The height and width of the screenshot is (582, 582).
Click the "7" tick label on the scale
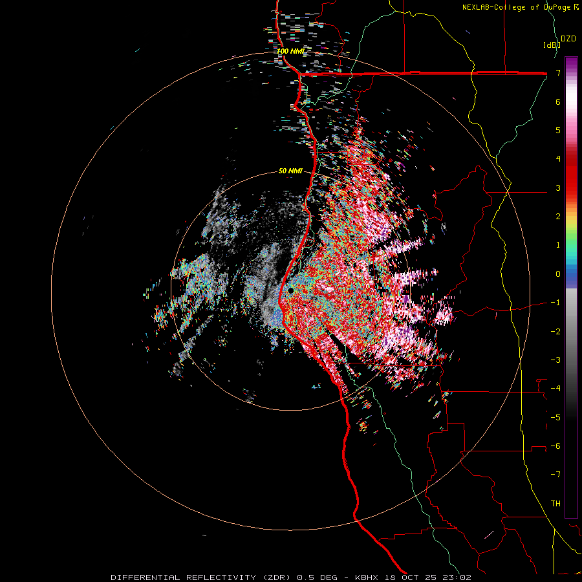tap(558, 72)
